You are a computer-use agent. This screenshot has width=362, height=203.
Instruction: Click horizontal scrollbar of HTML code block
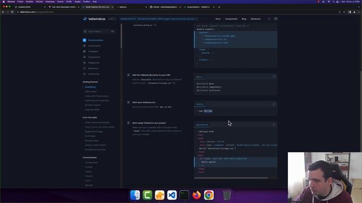(231, 178)
